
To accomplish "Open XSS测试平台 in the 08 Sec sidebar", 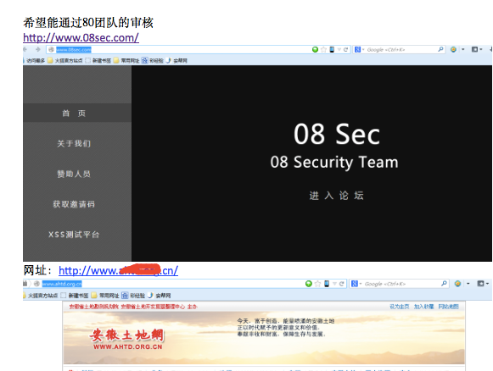I will pyautogui.click(x=74, y=235).
